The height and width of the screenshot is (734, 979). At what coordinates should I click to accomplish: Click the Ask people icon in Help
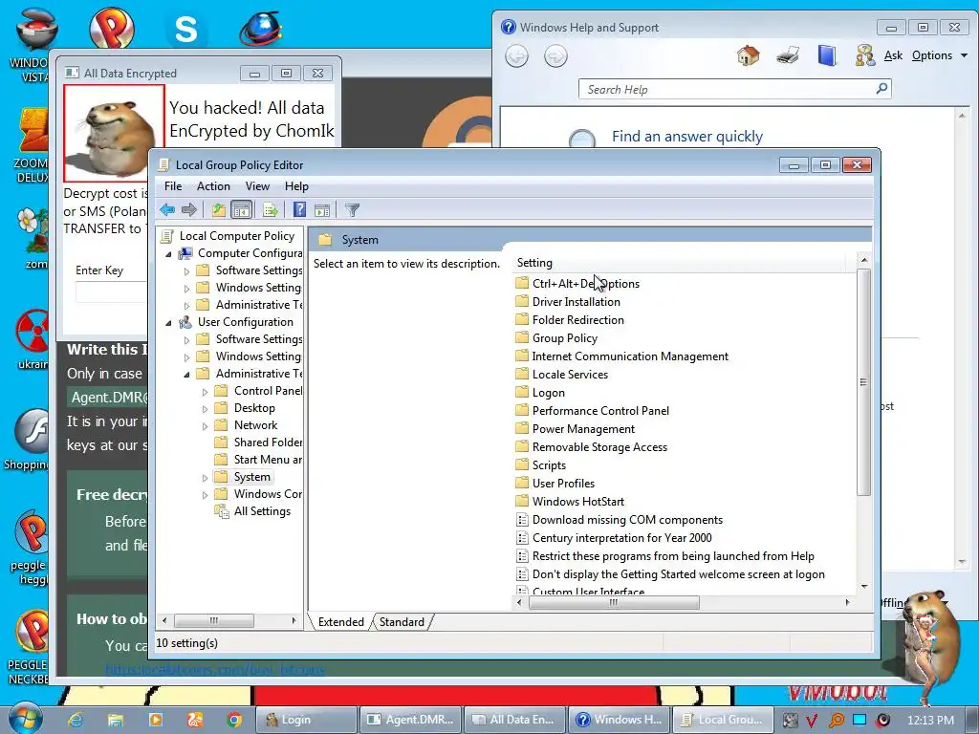[864, 55]
